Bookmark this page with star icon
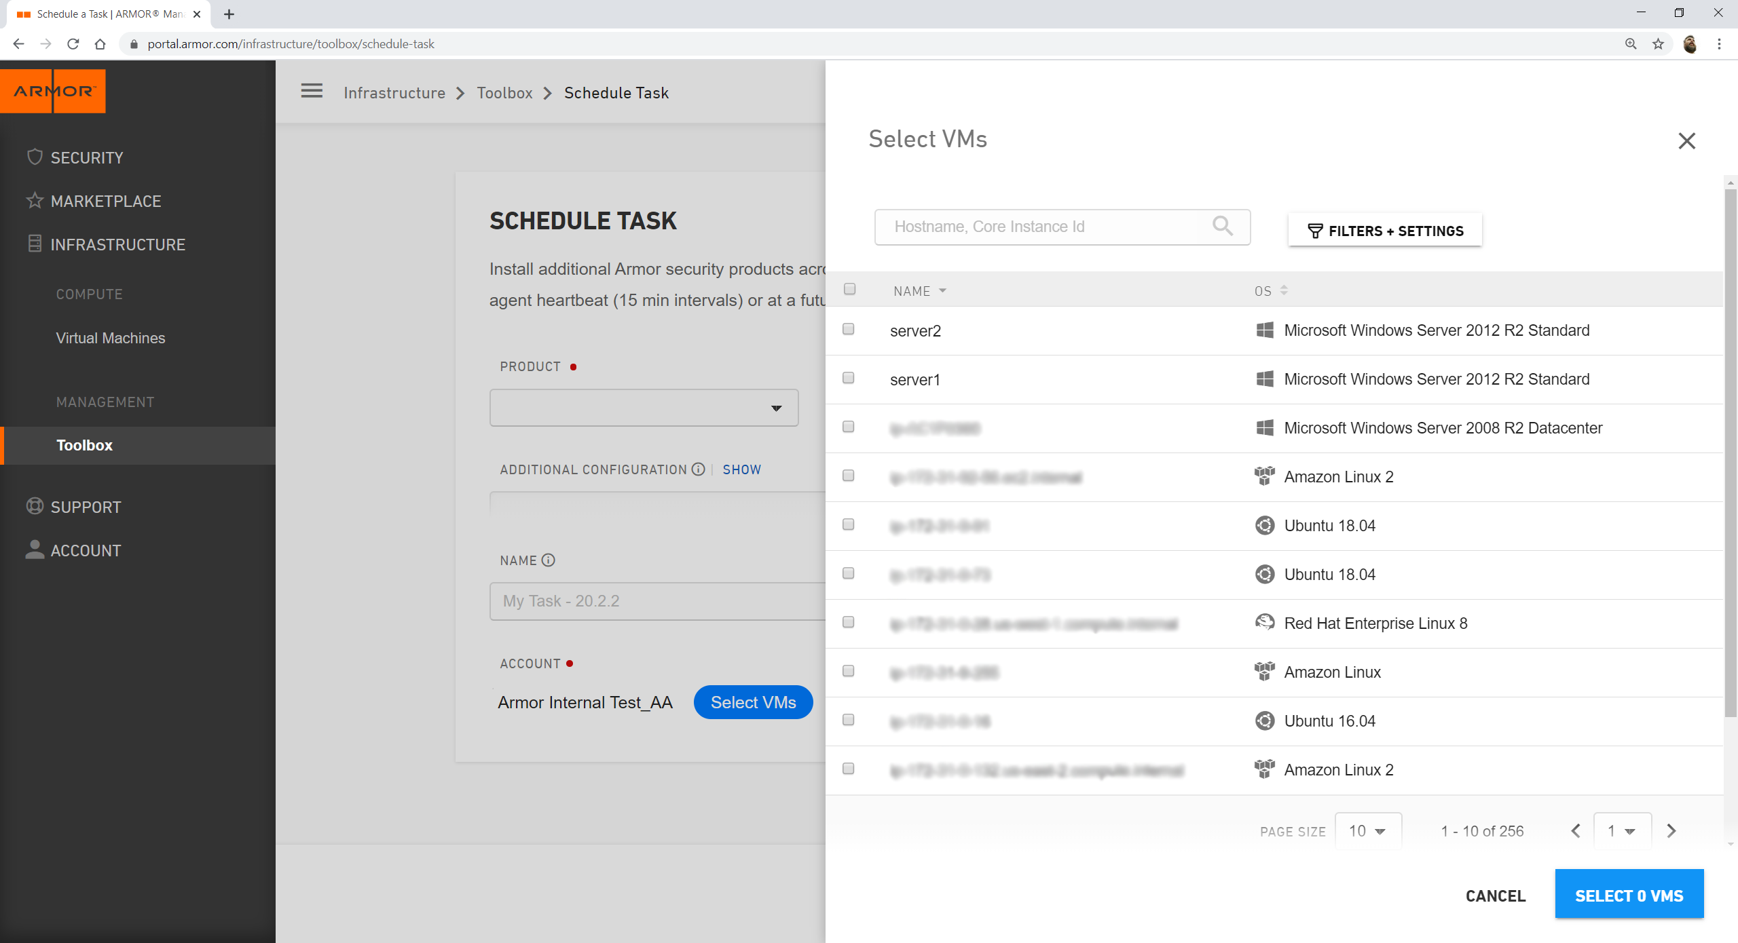Screen dimensions: 1738x943 (1658, 44)
